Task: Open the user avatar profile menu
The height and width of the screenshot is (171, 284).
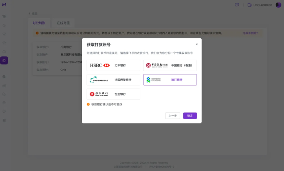Action: coord(278,5)
